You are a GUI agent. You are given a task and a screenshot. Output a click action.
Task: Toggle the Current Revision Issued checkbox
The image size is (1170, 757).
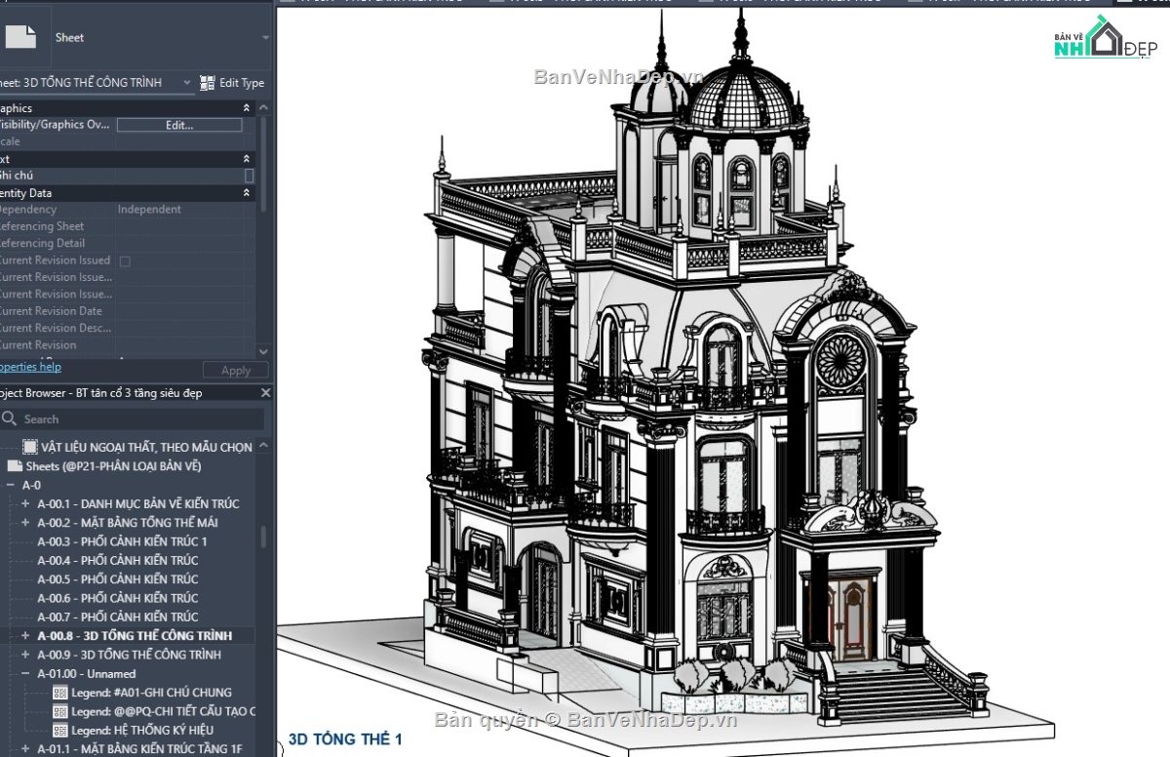(x=124, y=260)
